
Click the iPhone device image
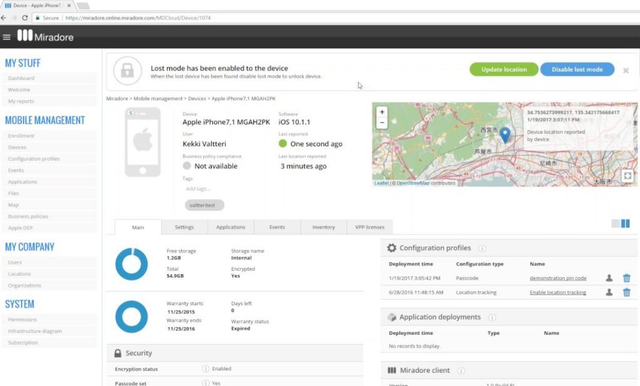[142, 142]
